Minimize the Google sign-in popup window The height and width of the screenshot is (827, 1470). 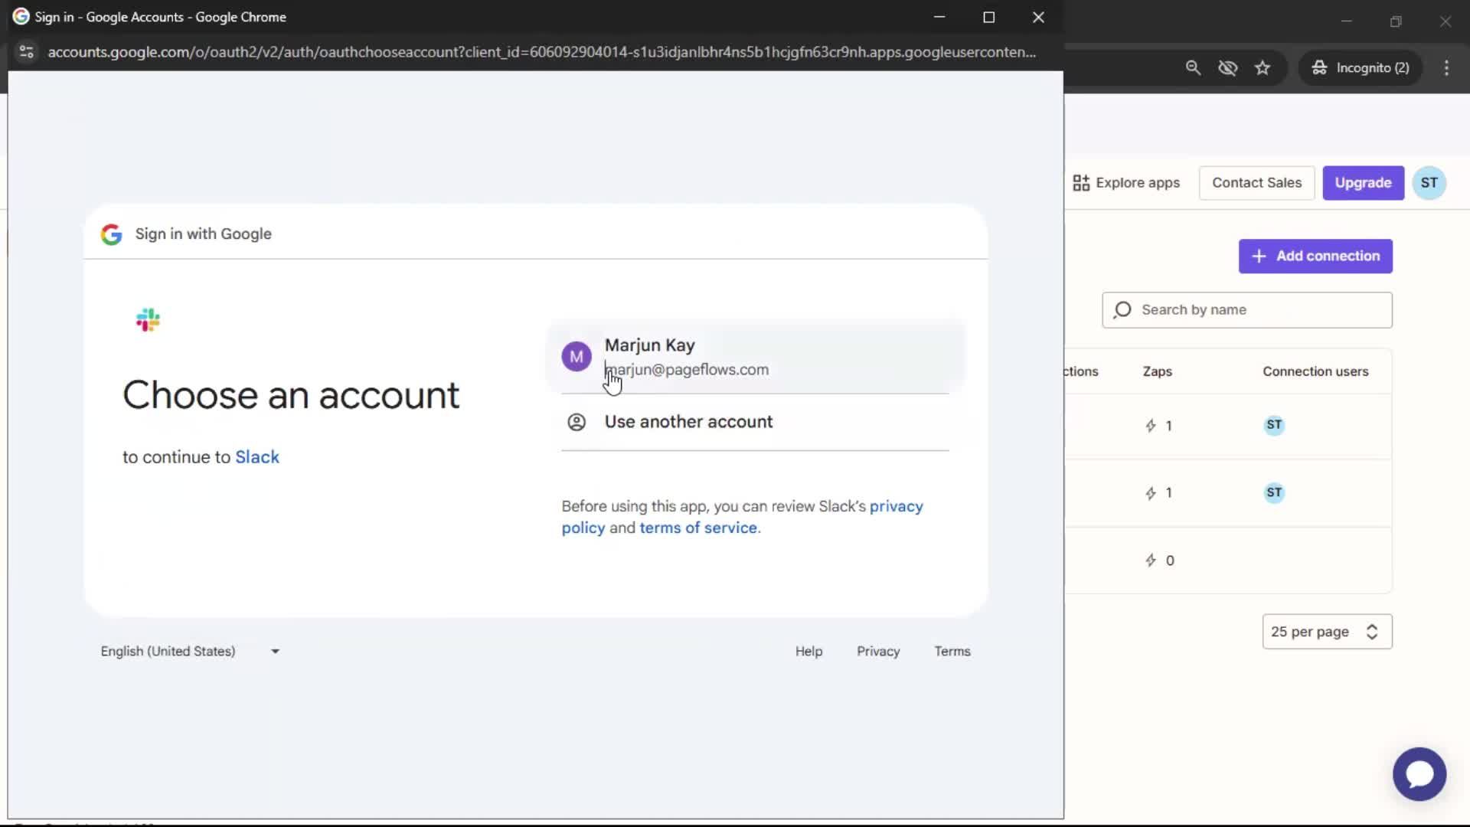pos(939,17)
